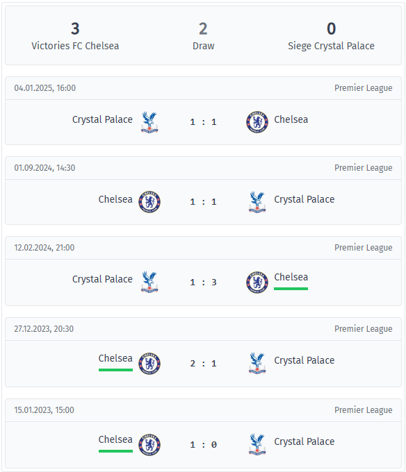Screen dimensions: 406x472
Task: Click Premier League label for 27.12.2023 match
Action: (363, 329)
